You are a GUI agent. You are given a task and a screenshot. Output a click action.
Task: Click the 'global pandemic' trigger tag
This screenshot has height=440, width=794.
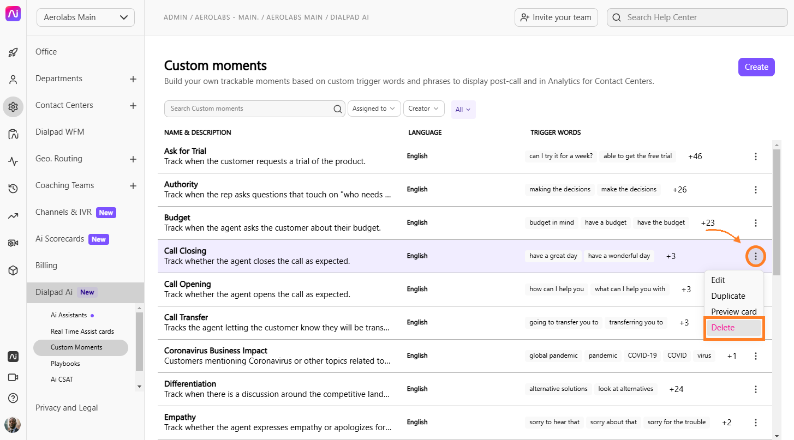click(x=553, y=355)
